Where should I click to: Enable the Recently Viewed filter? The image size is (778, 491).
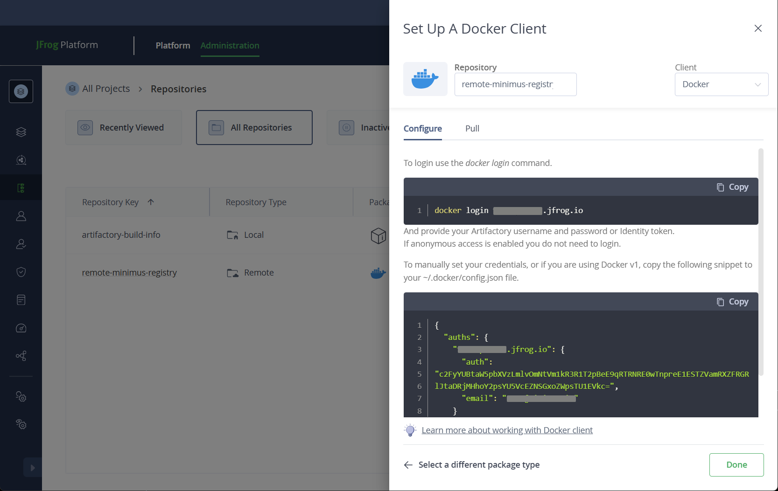[123, 127]
